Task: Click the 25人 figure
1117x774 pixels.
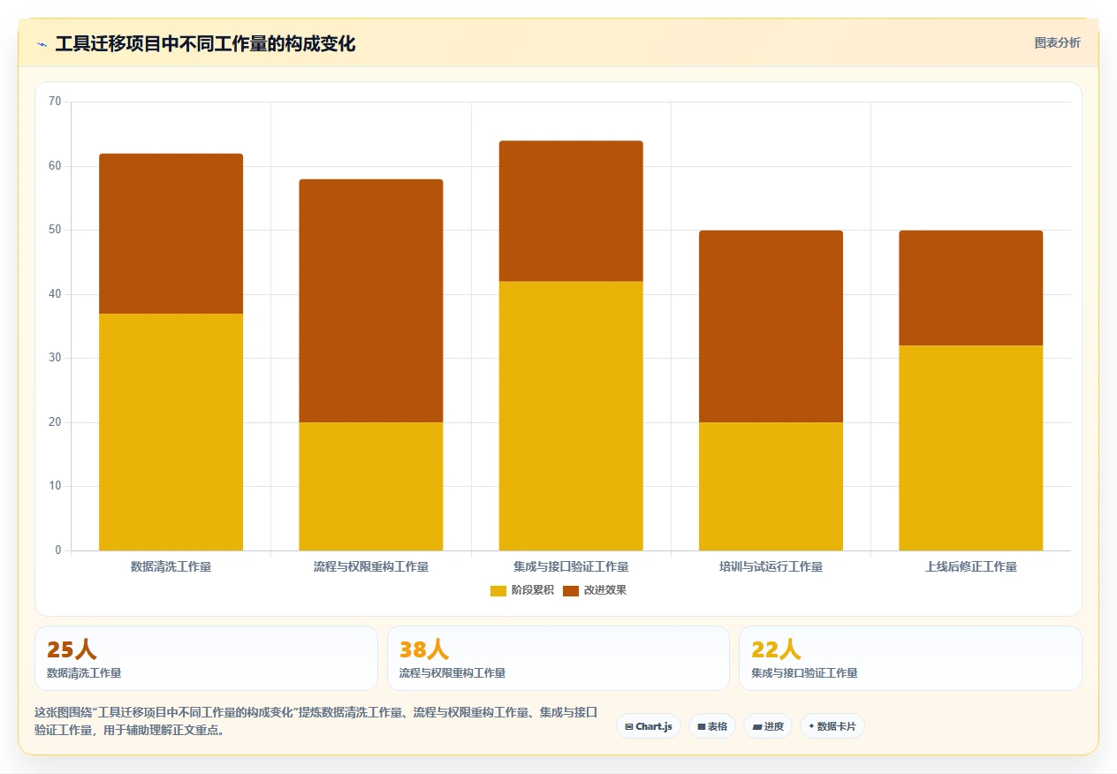Action: [x=72, y=649]
